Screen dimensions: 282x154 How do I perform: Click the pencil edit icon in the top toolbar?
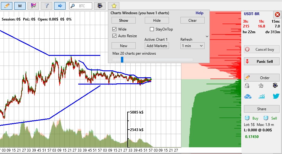point(7,6)
